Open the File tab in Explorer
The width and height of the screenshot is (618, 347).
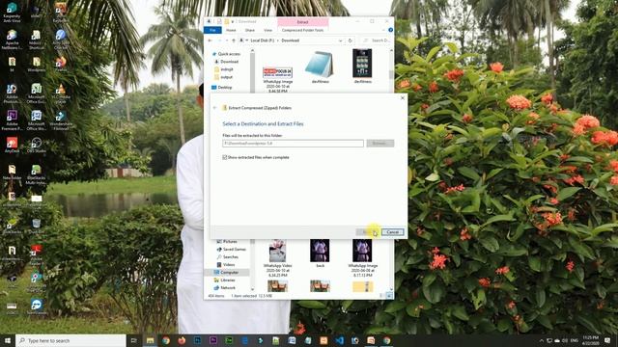(212, 30)
